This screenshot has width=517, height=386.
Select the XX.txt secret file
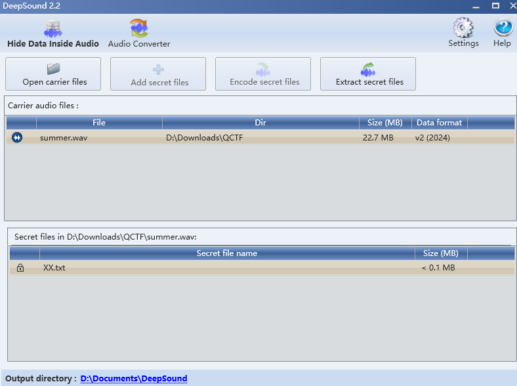point(54,268)
